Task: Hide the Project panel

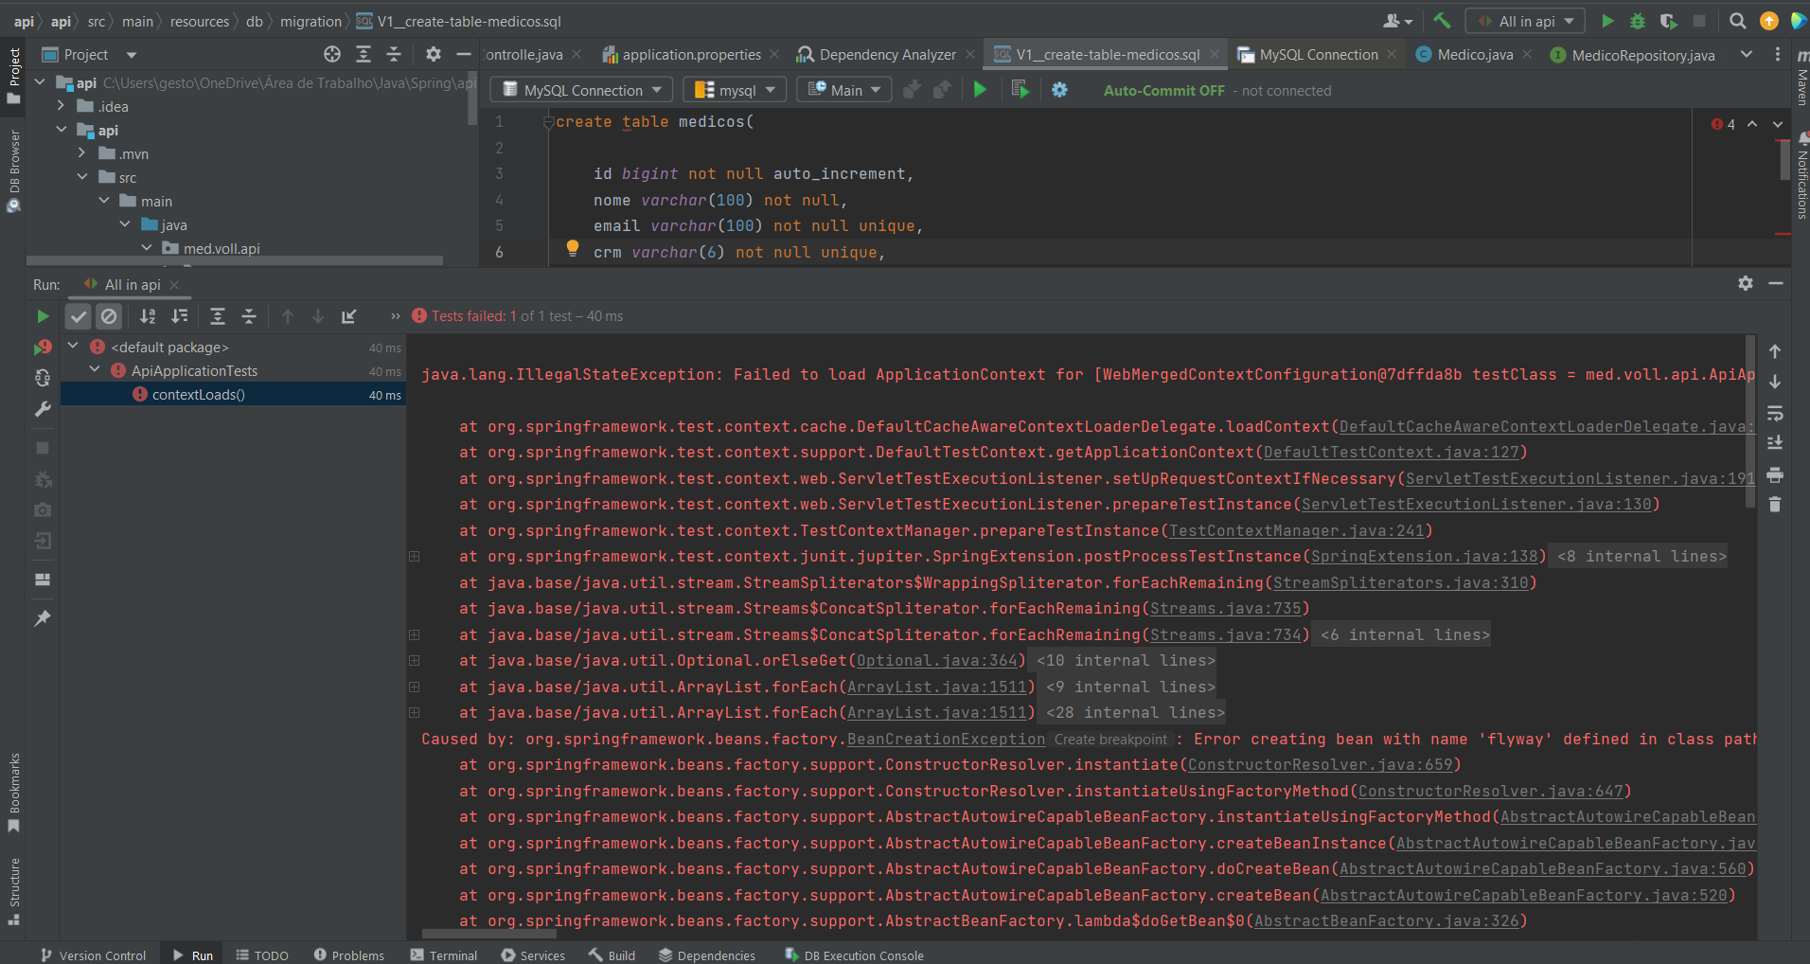Action: (463, 54)
